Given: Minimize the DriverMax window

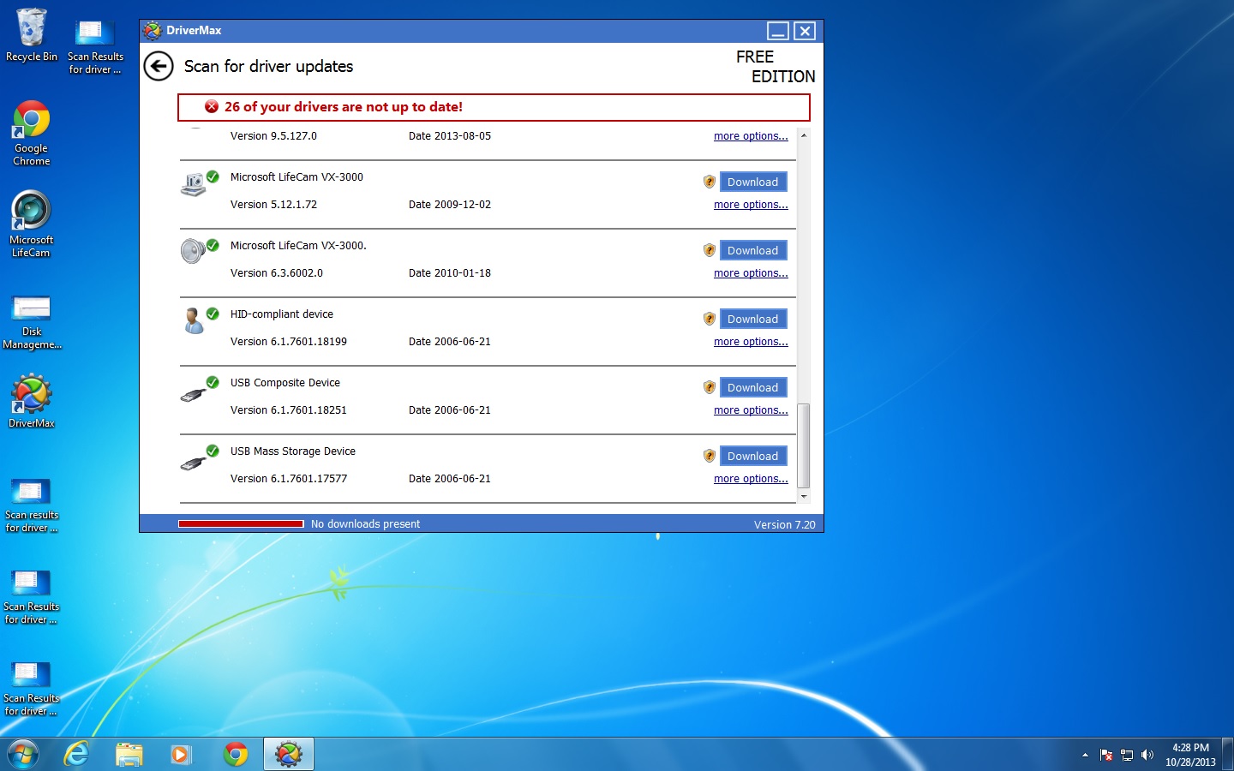Looking at the screenshot, I should tap(778, 31).
